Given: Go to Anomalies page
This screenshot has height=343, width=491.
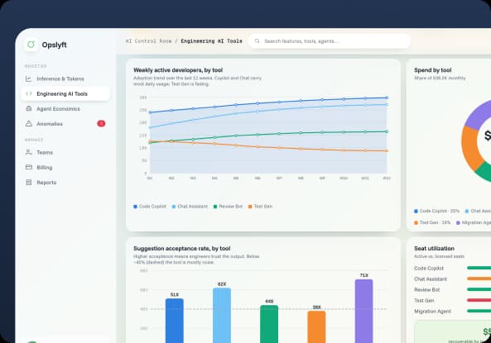Looking at the screenshot, I should 65,124.
